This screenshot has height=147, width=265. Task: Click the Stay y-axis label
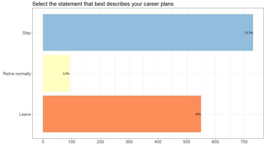click(x=27, y=33)
